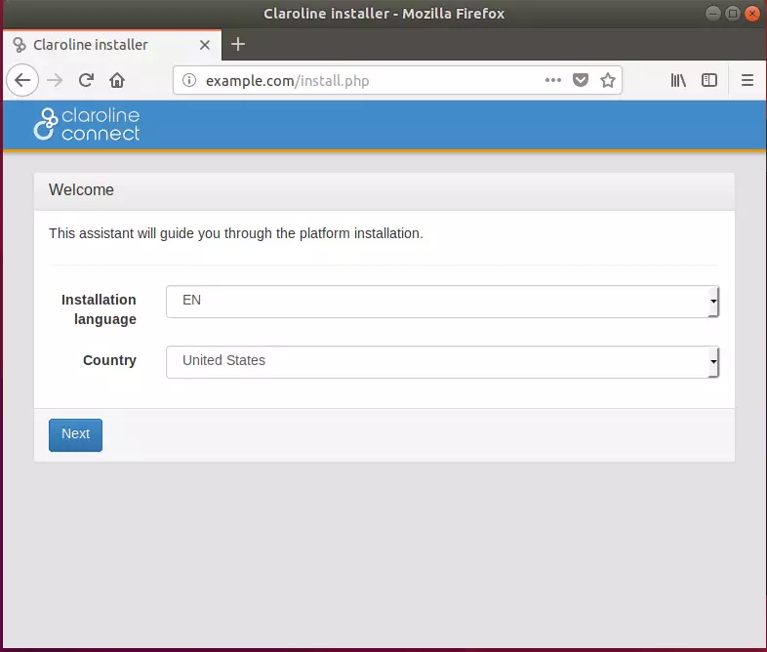
Task: Select the Claroline installer tab
Action: pyautogui.click(x=112, y=45)
